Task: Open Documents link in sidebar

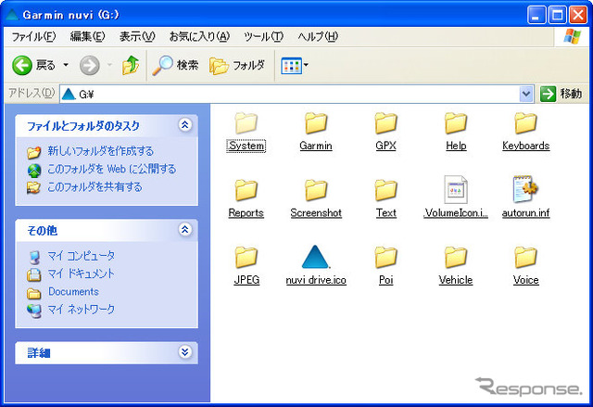Action: click(73, 292)
